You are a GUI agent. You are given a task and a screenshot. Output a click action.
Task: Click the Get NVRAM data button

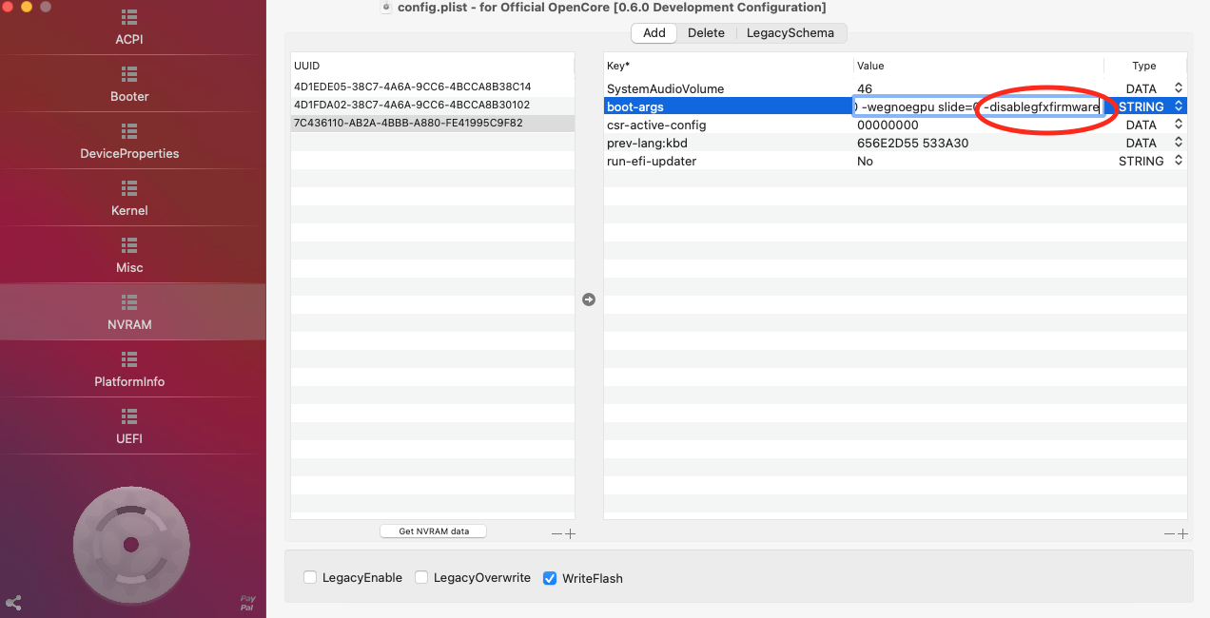point(433,531)
